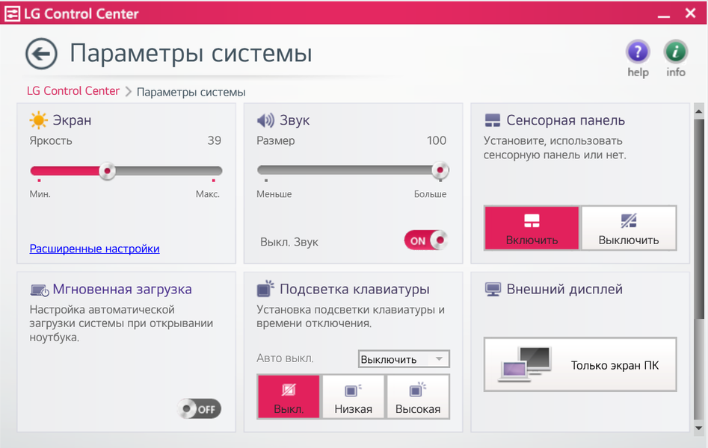
Task: Click the Только экран ПК display button
Action: point(580,364)
